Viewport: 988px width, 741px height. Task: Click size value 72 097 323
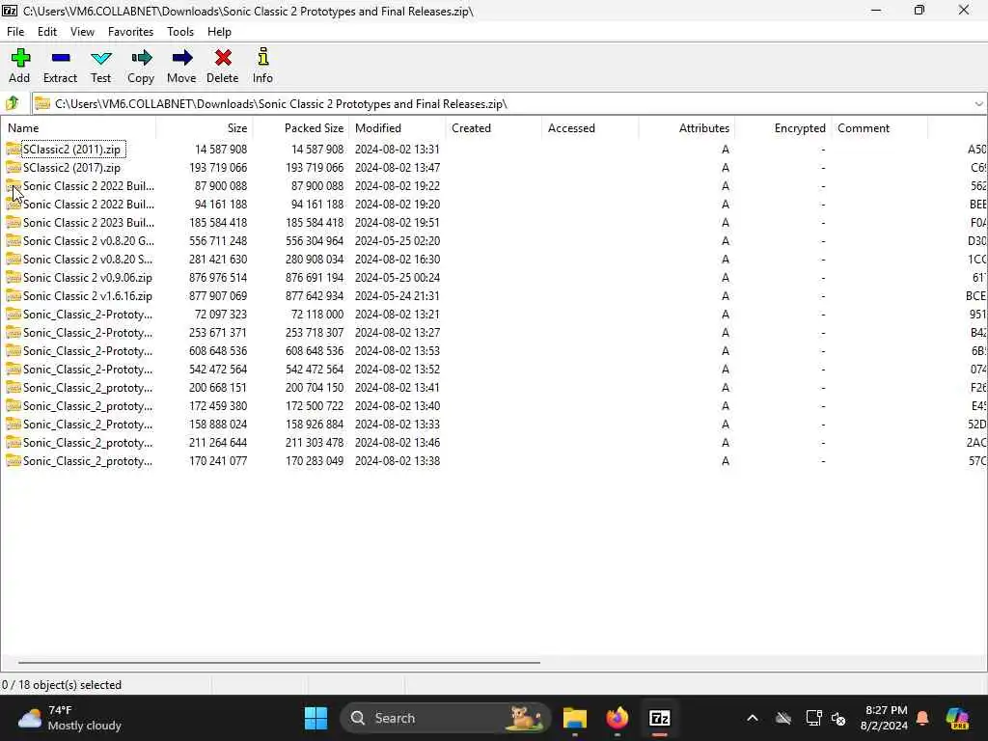click(221, 314)
